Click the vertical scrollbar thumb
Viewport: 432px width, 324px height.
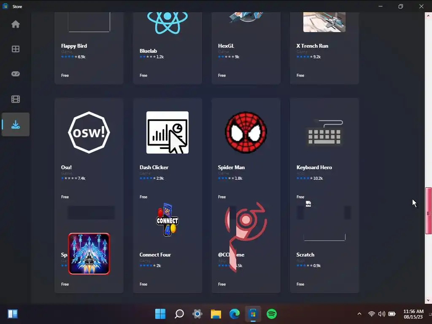428,211
